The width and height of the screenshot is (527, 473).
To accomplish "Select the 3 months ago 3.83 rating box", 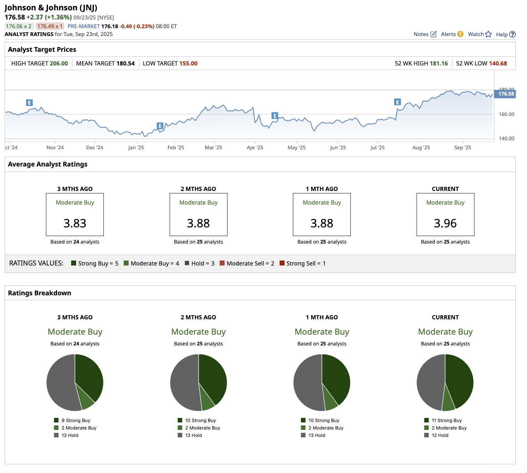I will click(x=75, y=215).
